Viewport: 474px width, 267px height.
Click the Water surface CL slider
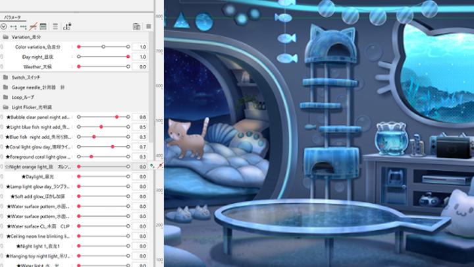[103, 226]
